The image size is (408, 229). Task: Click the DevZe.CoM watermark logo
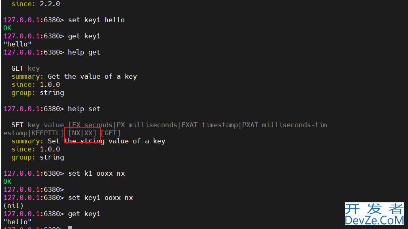point(374,214)
